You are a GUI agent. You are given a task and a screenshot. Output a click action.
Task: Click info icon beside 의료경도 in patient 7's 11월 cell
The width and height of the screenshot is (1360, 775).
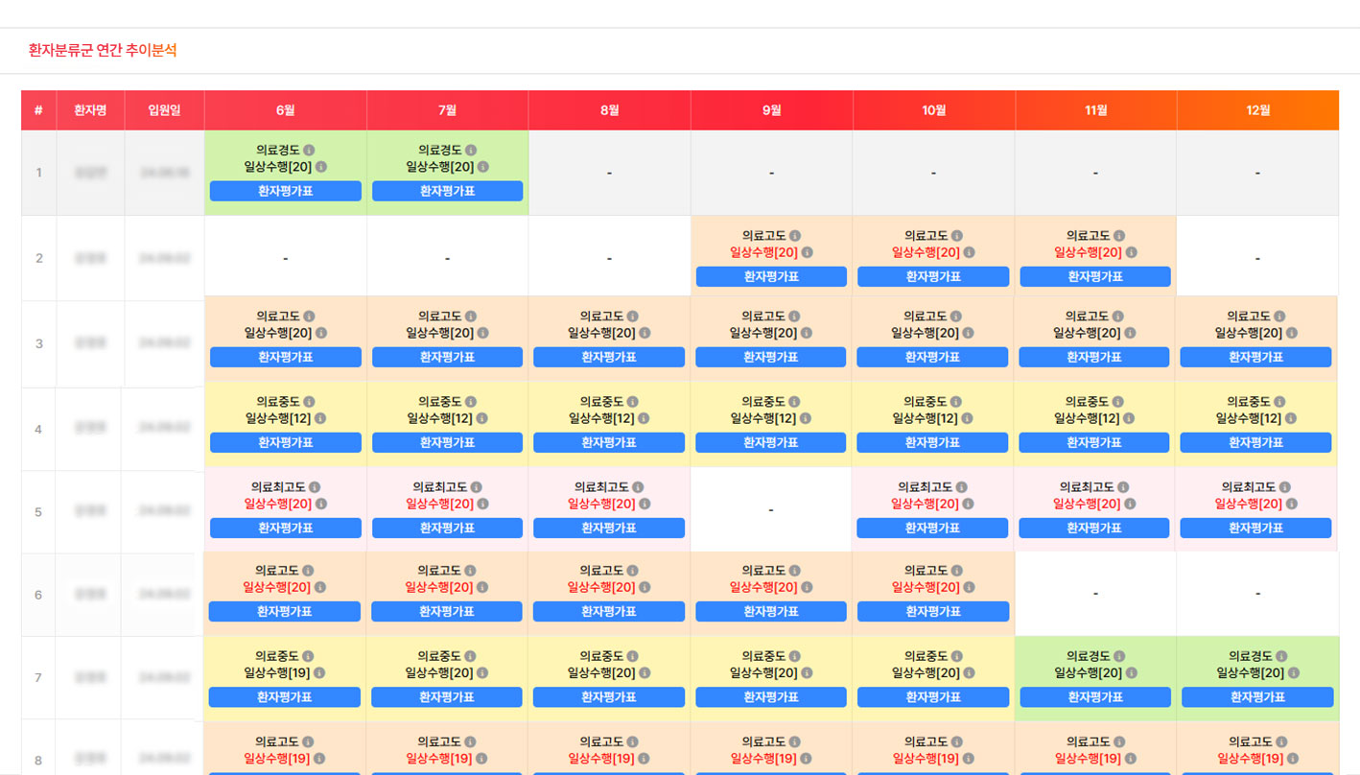(x=1118, y=657)
